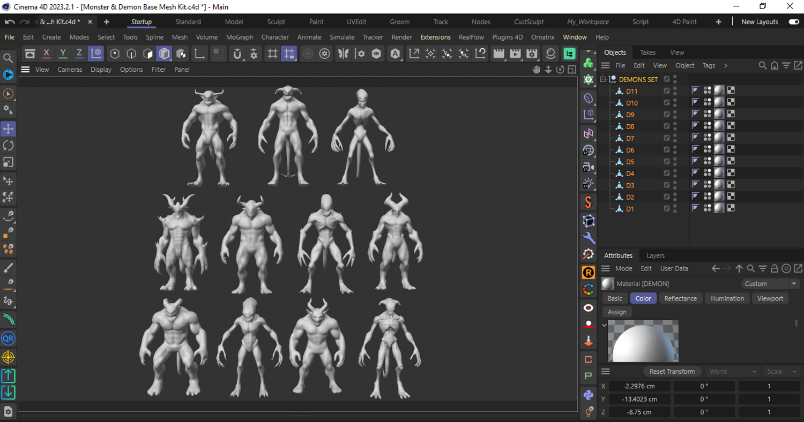Activate the Rotate tool

[8, 145]
